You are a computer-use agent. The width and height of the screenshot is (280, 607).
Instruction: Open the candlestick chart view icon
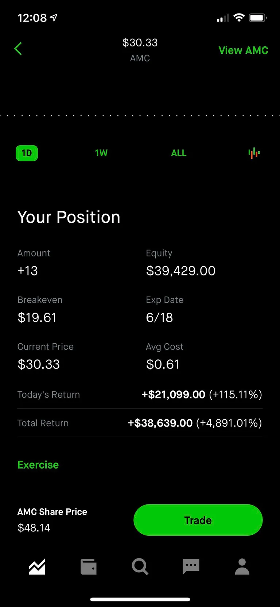(254, 153)
